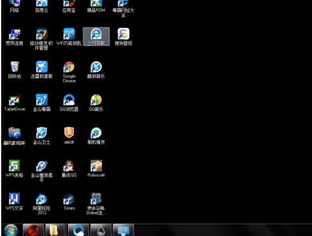The width and height of the screenshot is (312, 236).
Task: Open the 网络 desktop icon
Action: pos(15,6)
